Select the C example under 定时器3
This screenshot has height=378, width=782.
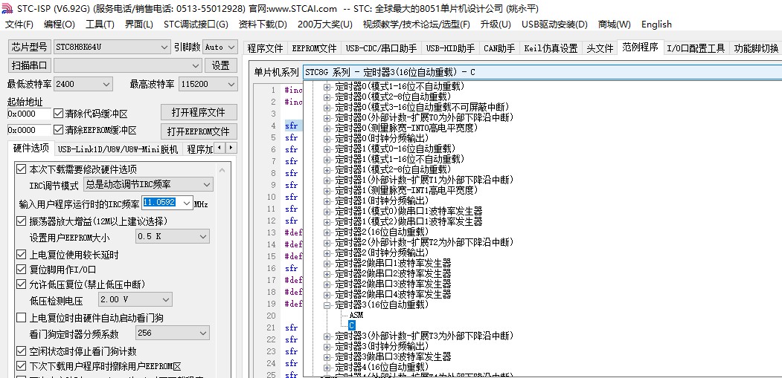pyautogui.click(x=352, y=325)
